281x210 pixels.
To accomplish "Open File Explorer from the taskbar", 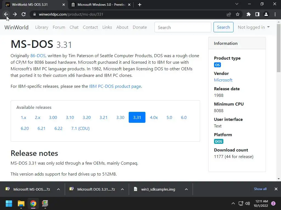I will [21, 203].
